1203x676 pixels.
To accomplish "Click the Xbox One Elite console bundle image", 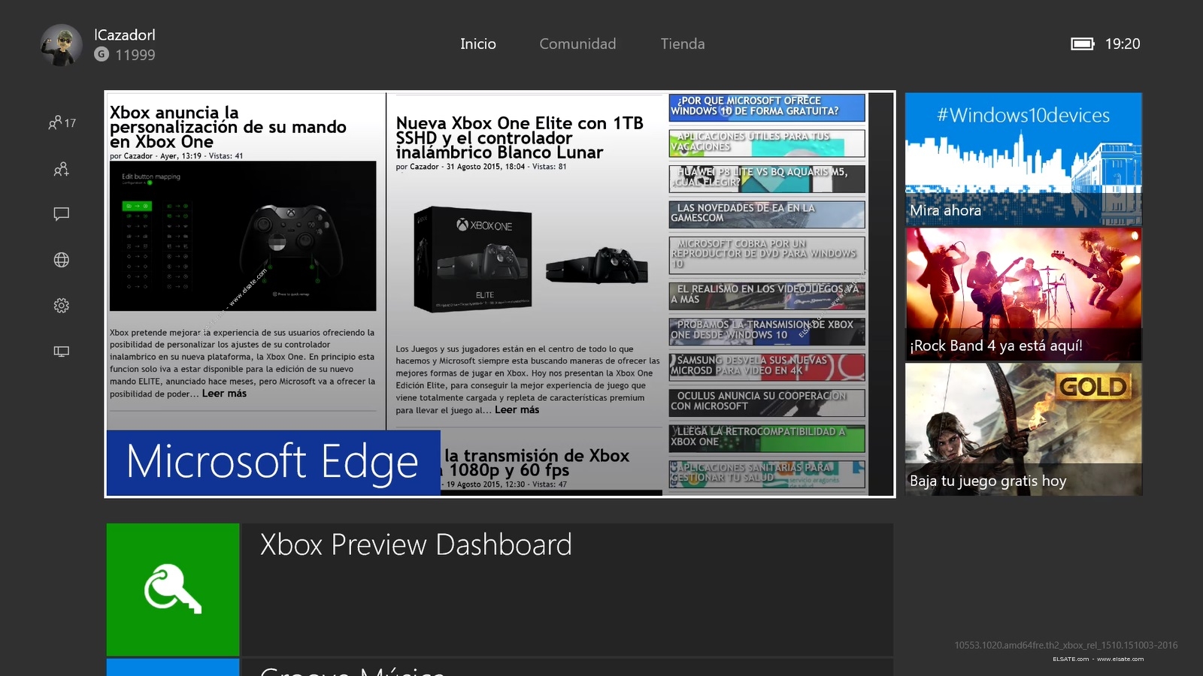I will pos(529,259).
